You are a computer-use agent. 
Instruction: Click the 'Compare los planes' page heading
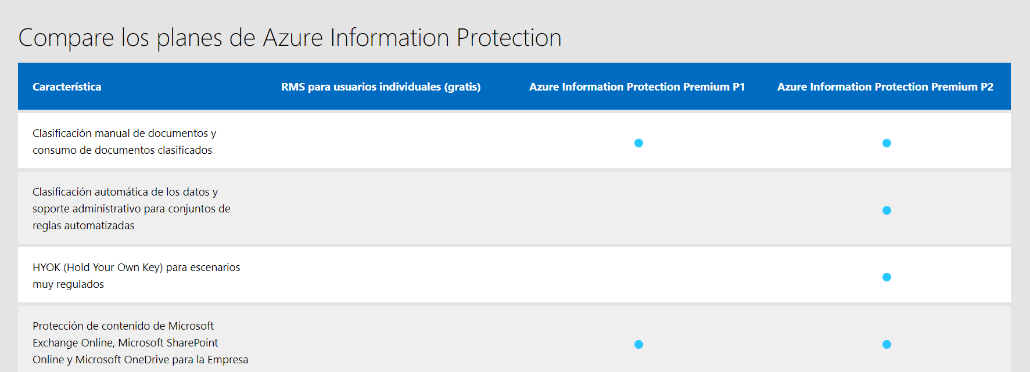coord(290,38)
